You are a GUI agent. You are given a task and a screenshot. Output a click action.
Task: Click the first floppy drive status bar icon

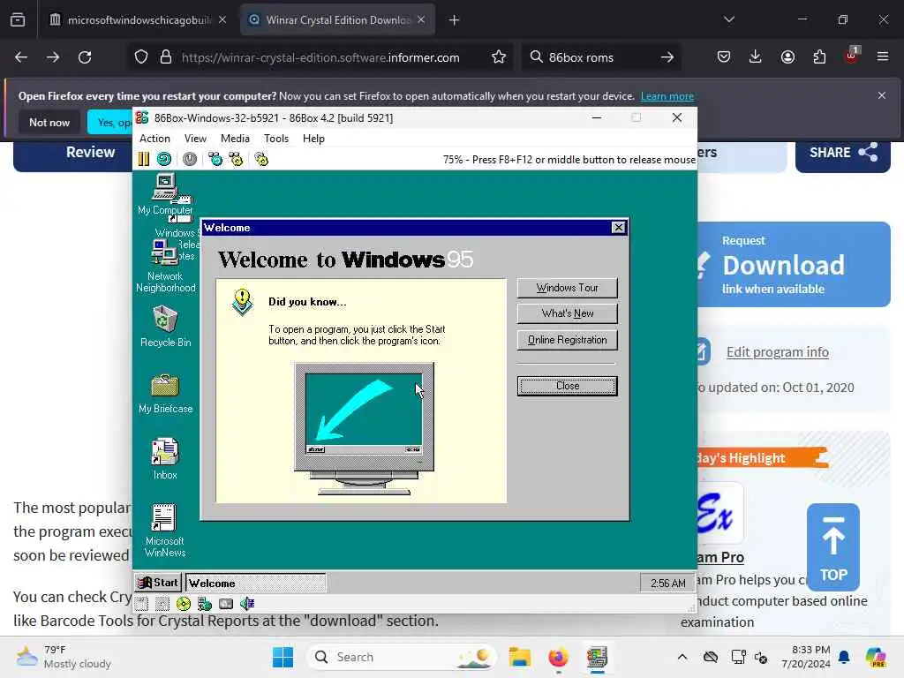coord(142,604)
